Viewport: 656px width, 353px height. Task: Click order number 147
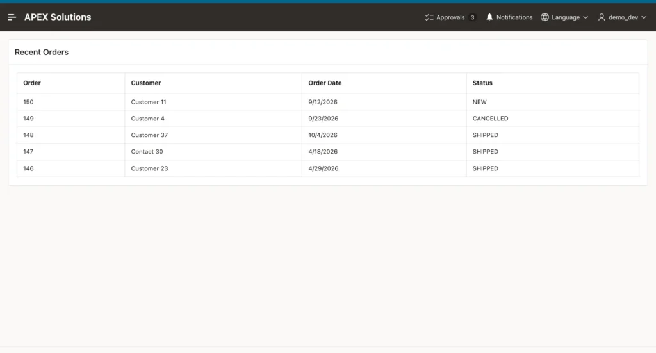click(x=28, y=151)
